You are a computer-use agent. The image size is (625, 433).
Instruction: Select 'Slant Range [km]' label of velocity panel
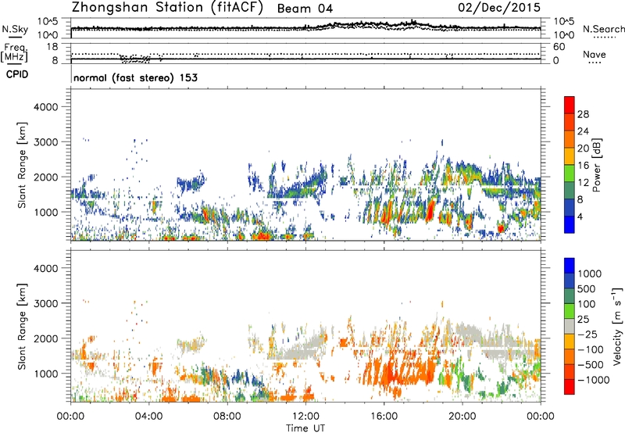22,327
